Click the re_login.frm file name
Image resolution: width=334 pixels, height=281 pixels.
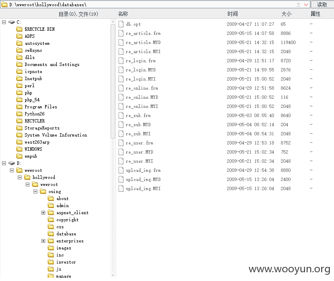(140, 61)
